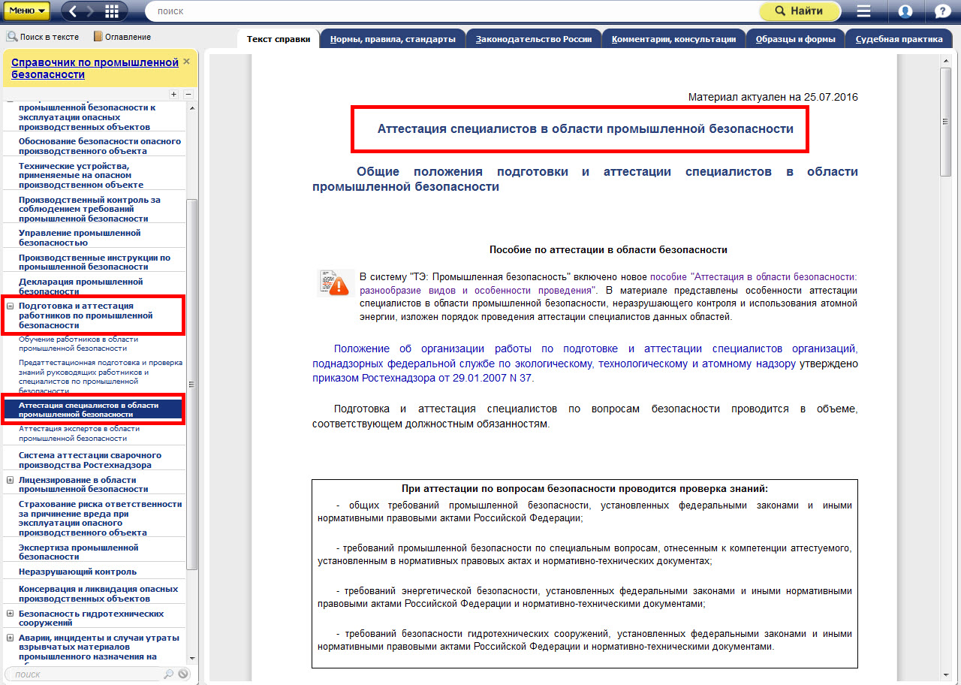Click the magnifier icon in sidebar search
Image resolution: width=961 pixels, height=685 pixels.
168,674
